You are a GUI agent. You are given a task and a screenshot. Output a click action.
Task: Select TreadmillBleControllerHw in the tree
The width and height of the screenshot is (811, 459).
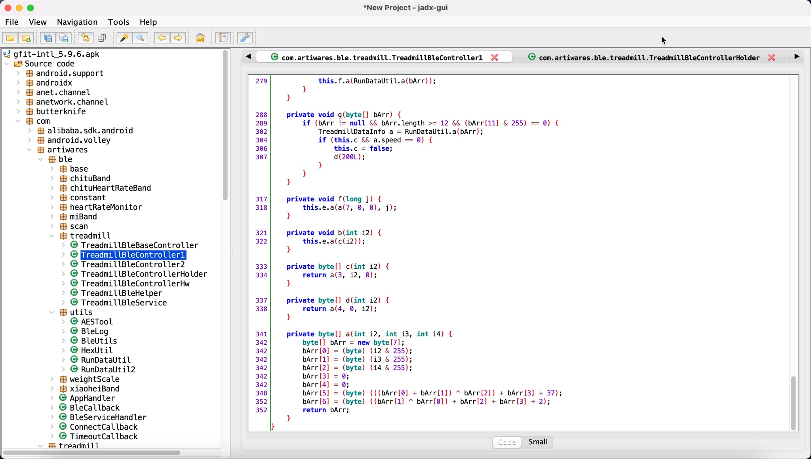[135, 283]
